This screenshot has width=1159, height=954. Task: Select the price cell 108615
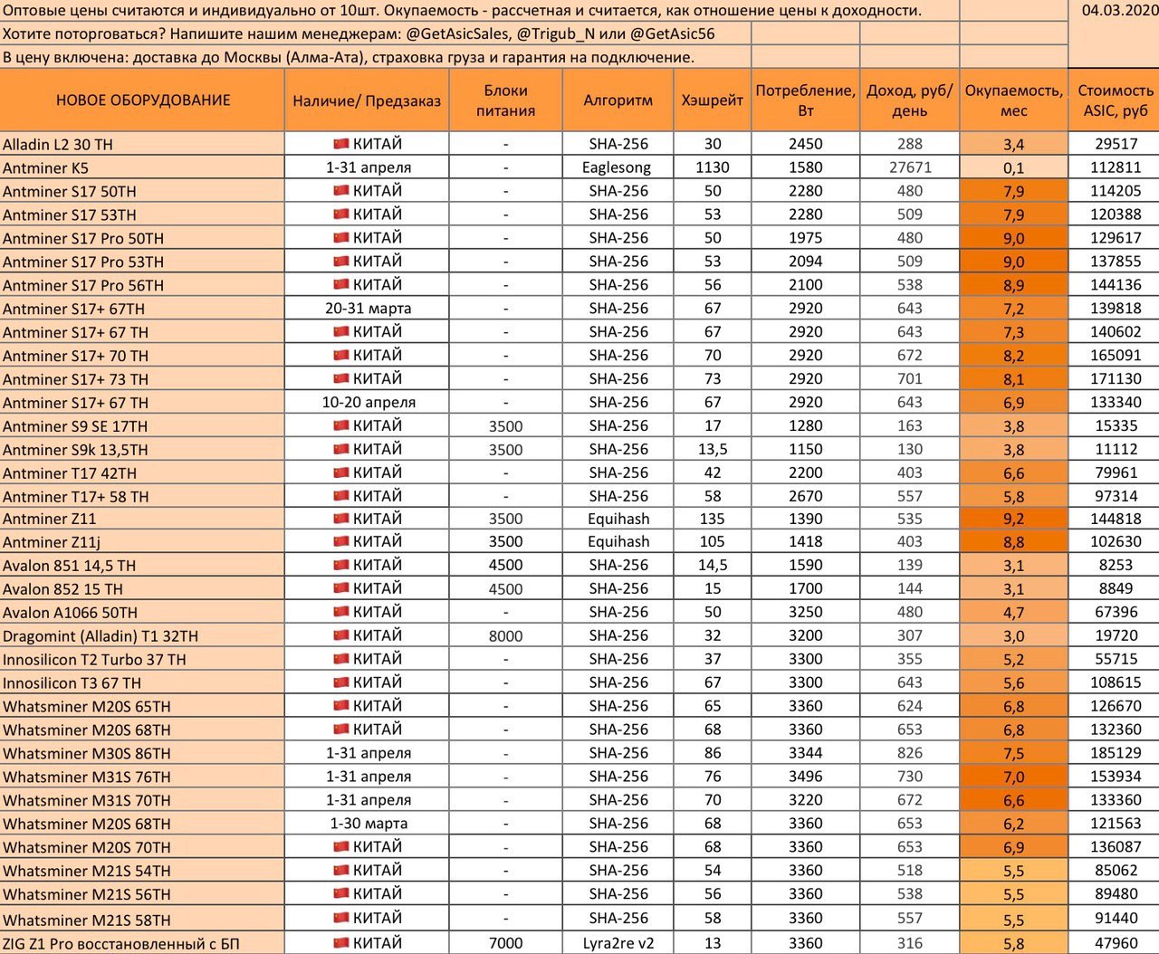[x=1115, y=683]
